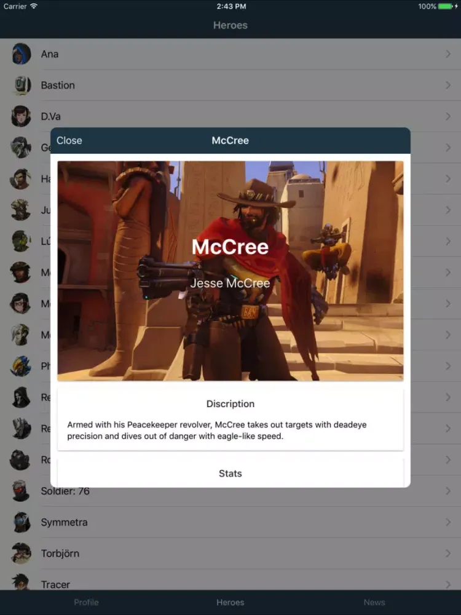Tap Junkrat avatar beside 'Ju' row

point(21,210)
